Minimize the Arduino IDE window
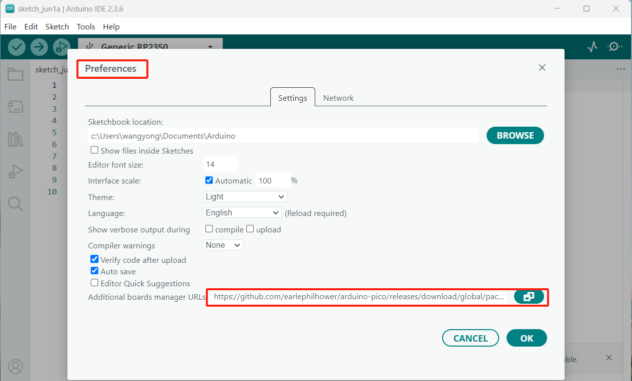Viewport: 632px width, 381px height. pyautogui.click(x=559, y=8)
